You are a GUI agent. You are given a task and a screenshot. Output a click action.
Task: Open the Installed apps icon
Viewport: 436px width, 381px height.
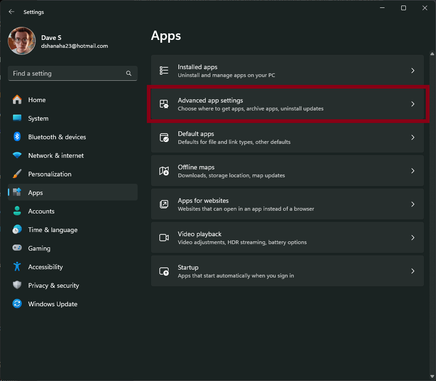(x=164, y=71)
